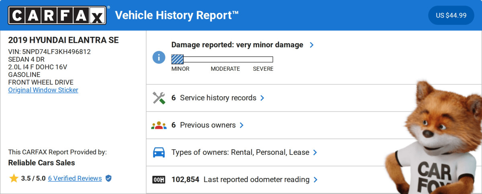
Task: Click the VIN number text
Action: pos(49,52)
